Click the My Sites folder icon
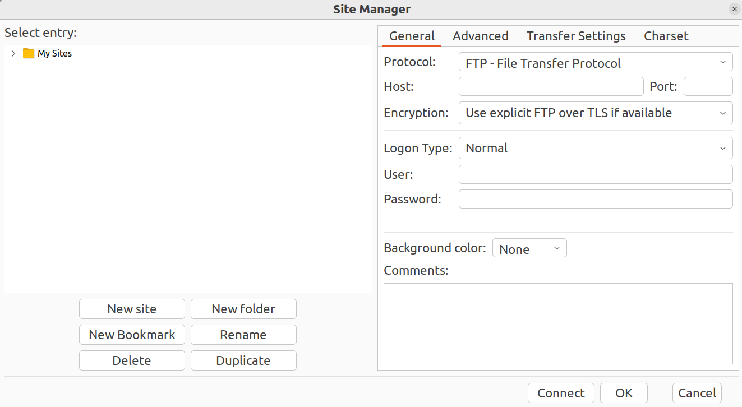The height and width of the screenshot is (407, 742). (x=29, y=53)
